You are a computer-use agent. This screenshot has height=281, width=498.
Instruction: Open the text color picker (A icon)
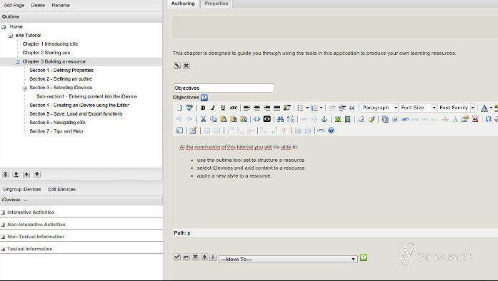(x=484, y=108)
